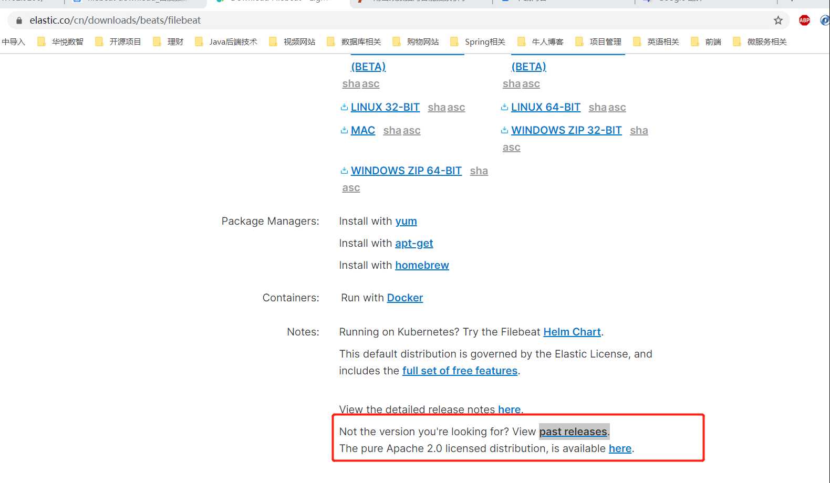Open asc signature for LINUX 32-BIT
Viewport: 830px width, 483px height.
[x=456, y=108]
